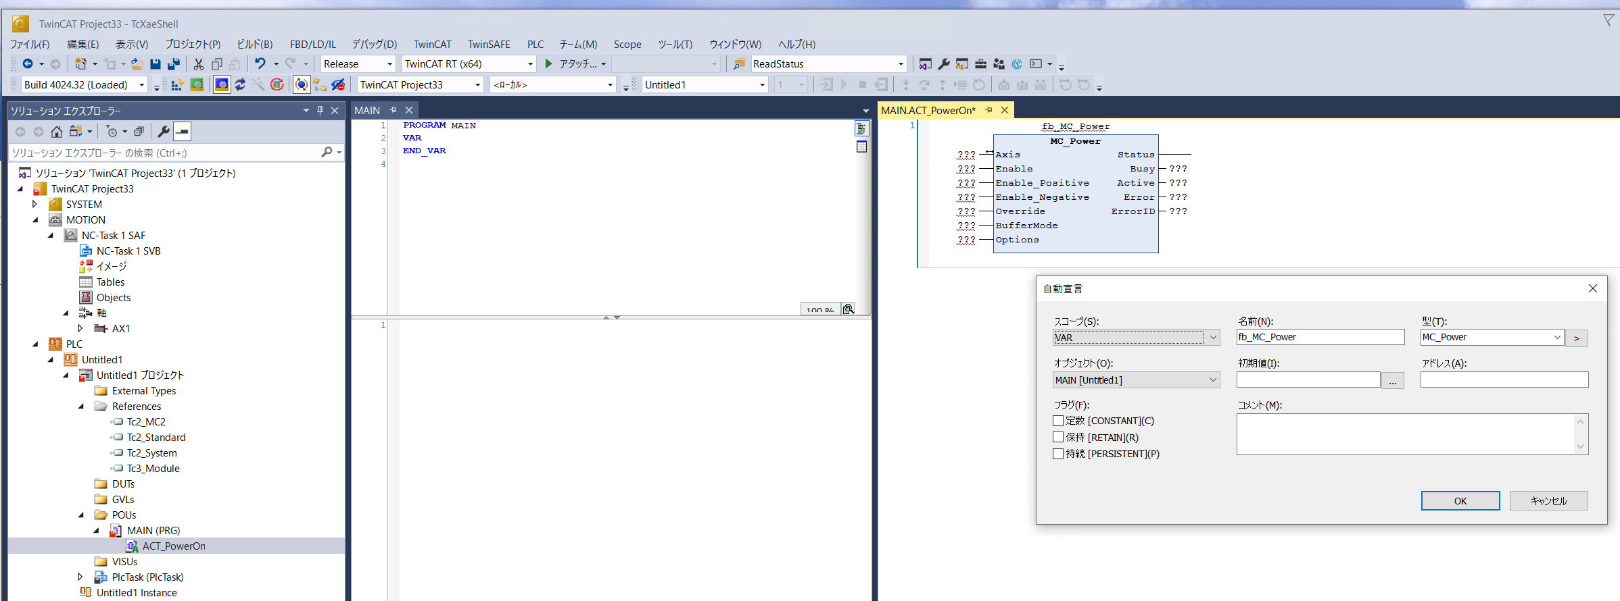Open the Scope menu
Image resolution: width=1620 pixels, height=601 pixels.
click(627, 44)
